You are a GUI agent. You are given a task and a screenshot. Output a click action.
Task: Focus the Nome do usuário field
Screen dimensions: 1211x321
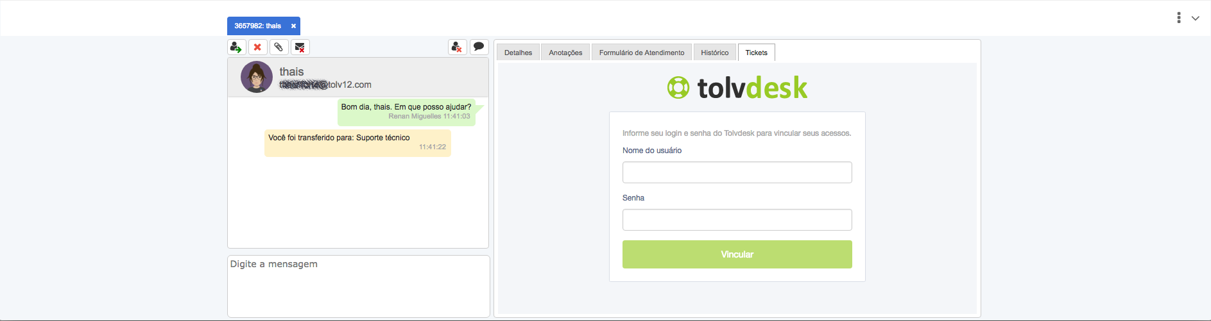point(737,172)
